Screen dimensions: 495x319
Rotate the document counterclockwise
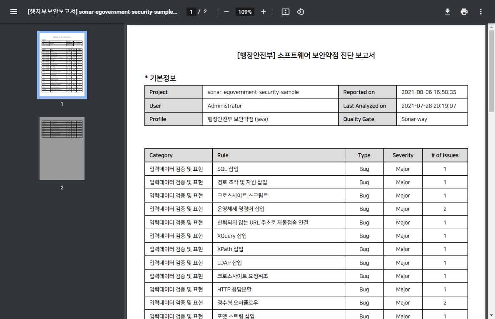click(x=300, y=12)
